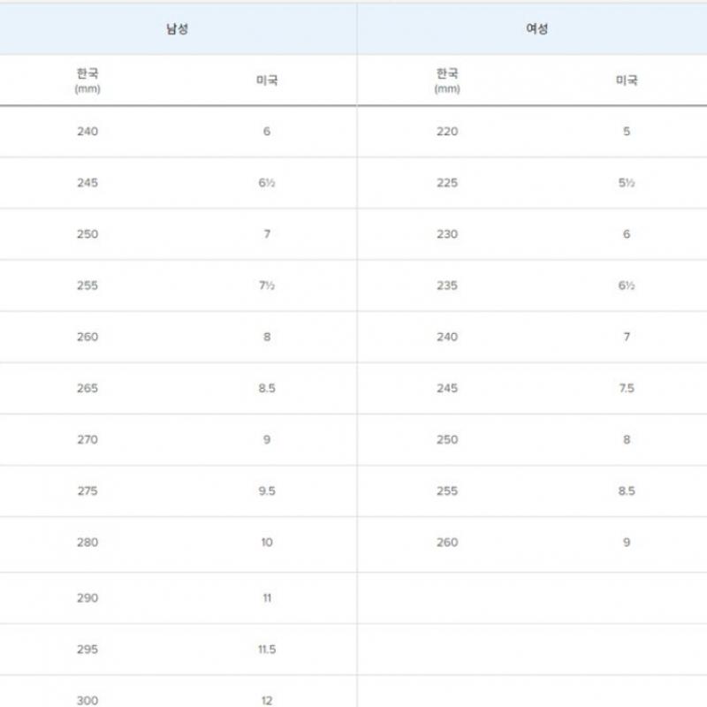Viewport: 707px width, 707px height.
Task: Click the 235 size value
Action: (x=447, y=285)
